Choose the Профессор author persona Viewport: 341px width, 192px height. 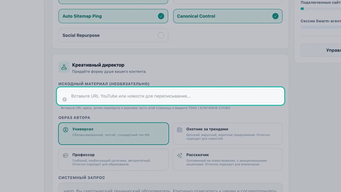[113, 159]
